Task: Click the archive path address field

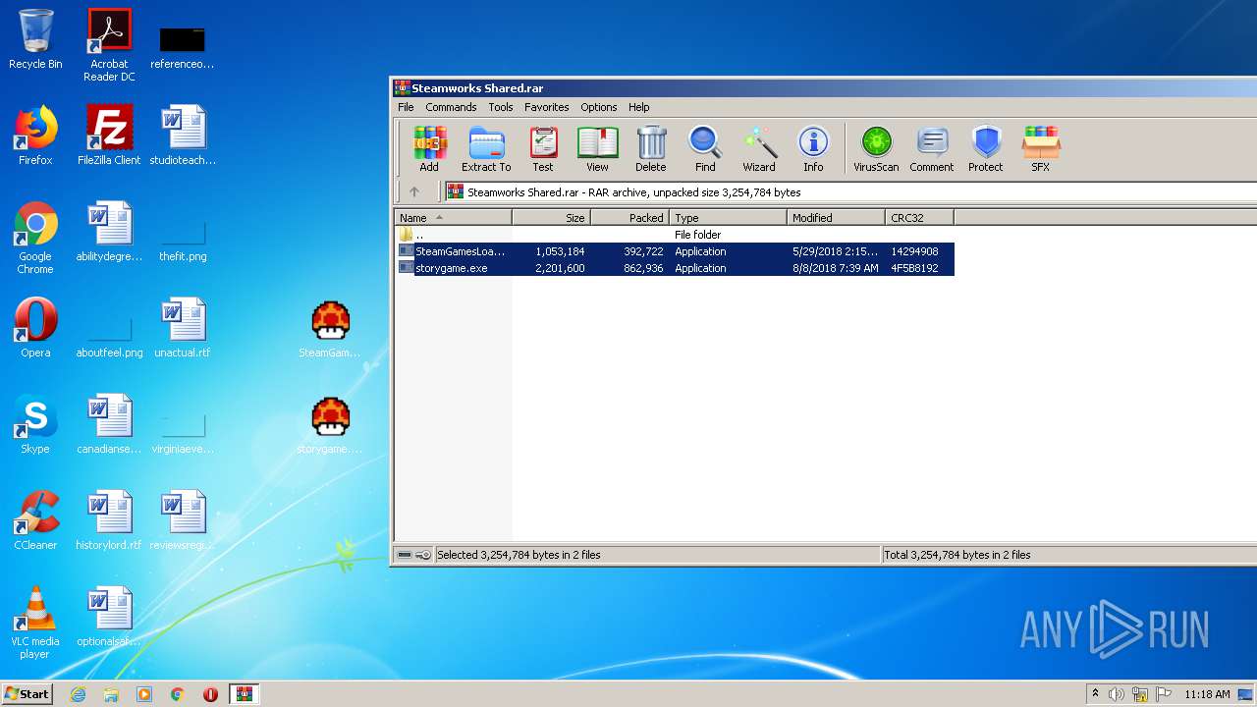Action: point(850,192)
